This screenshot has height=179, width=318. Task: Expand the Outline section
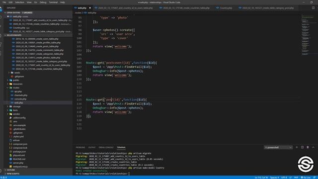pyautogui.click(x=5, y=170)
